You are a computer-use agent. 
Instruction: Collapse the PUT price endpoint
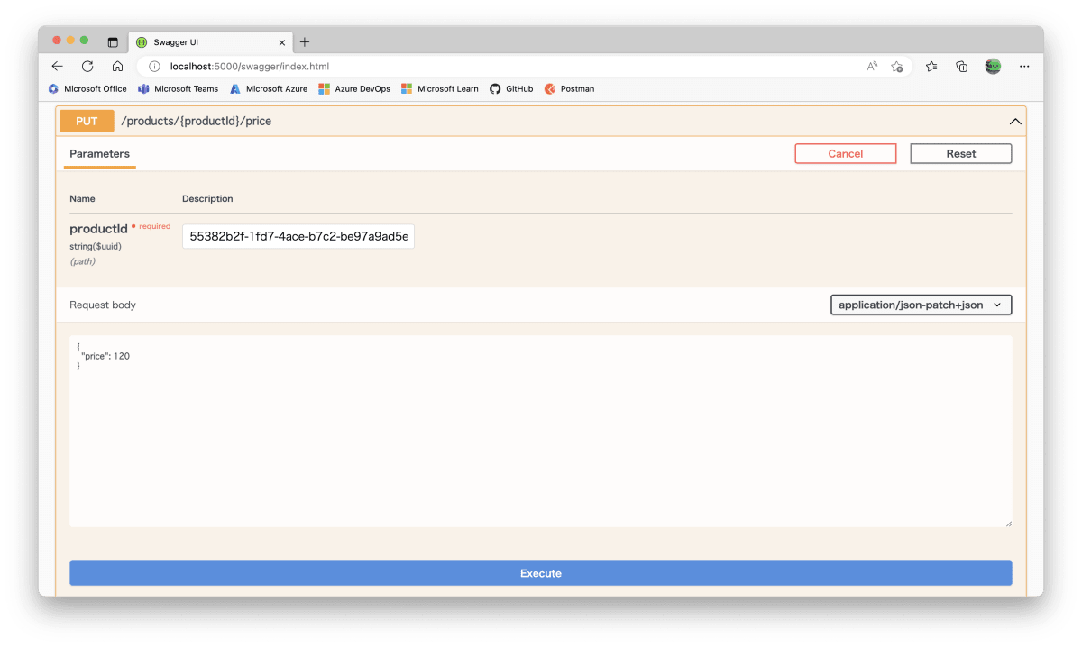(1014, 120)
